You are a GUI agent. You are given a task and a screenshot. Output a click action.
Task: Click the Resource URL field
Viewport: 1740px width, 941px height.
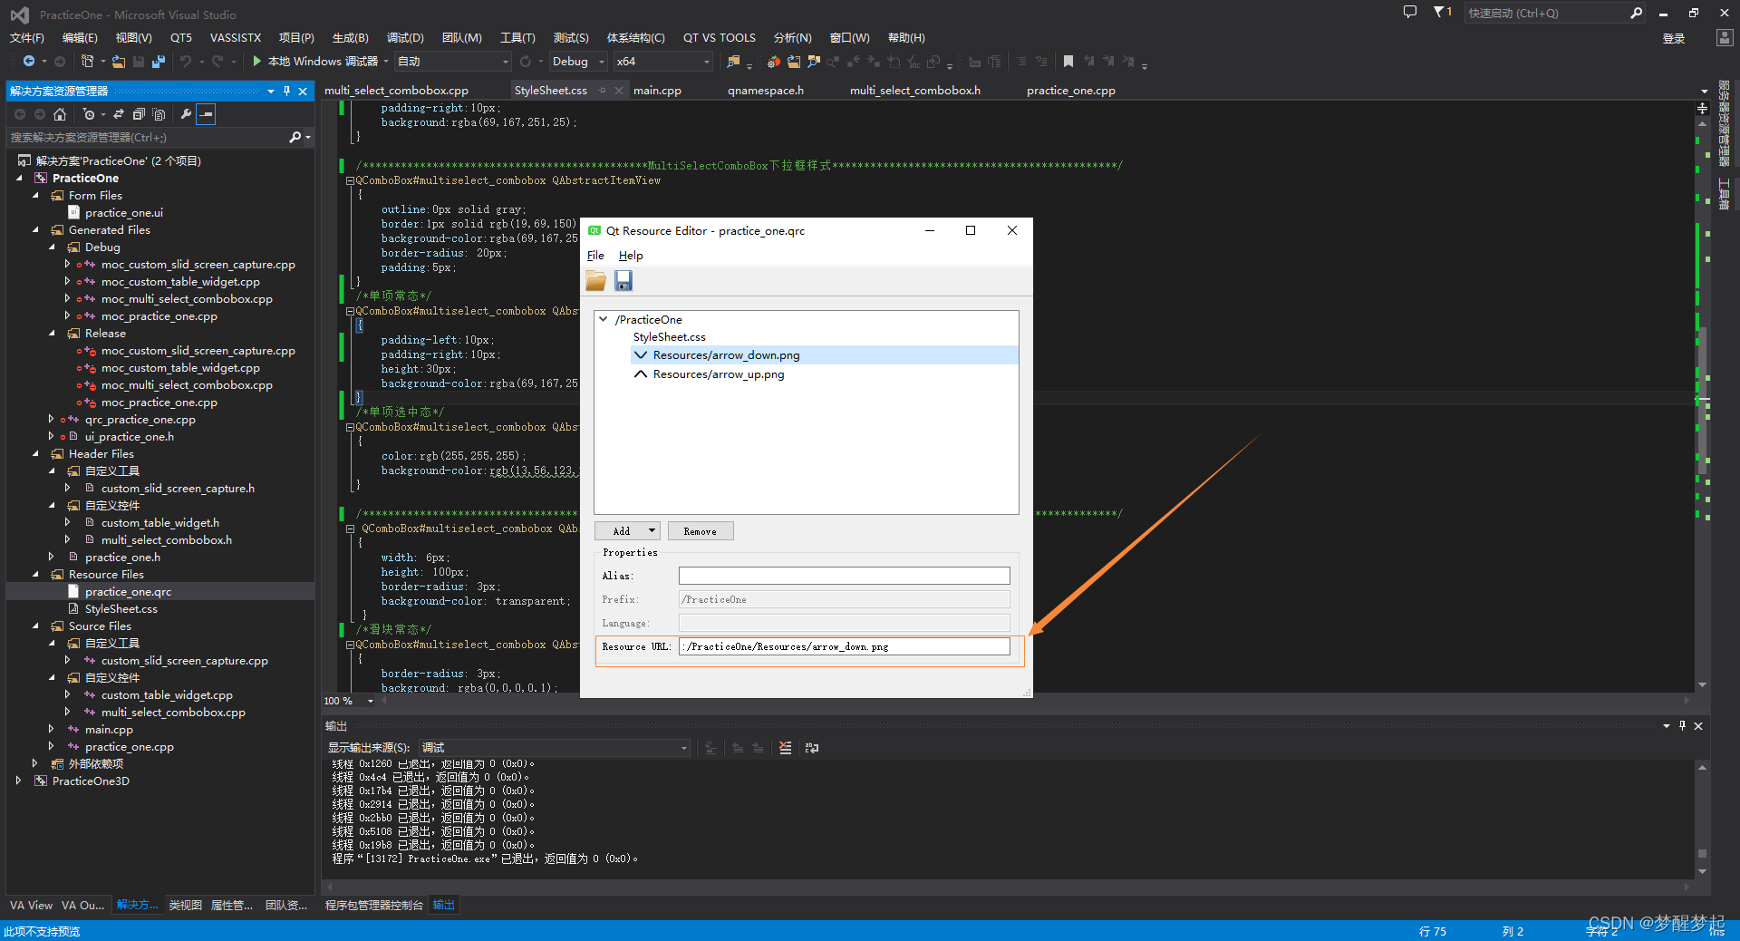click(x=844, y=646)
